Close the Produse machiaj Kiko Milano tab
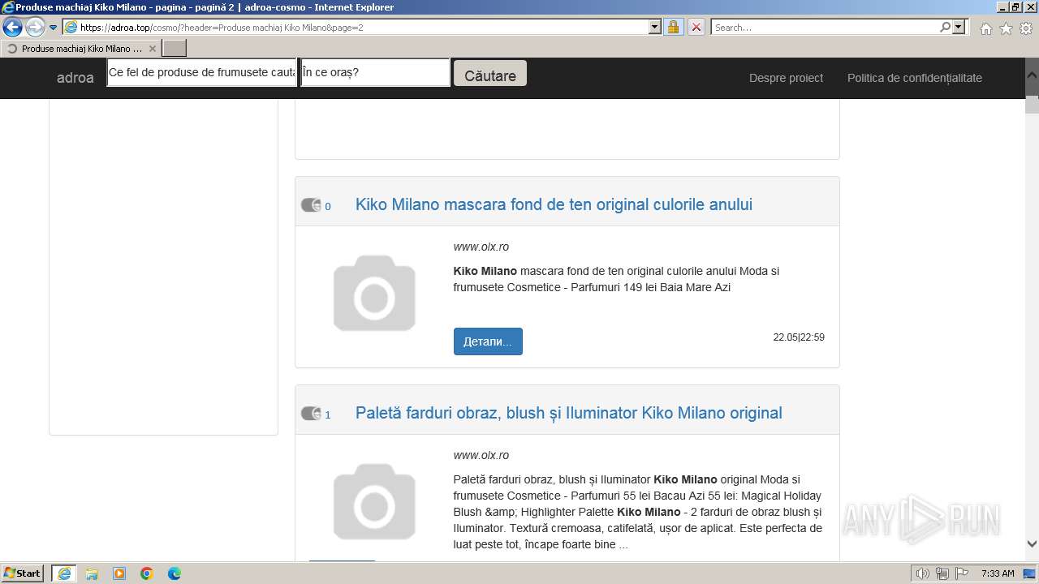The width and height of the screenshot is (1039, 584). pos(153,49)
